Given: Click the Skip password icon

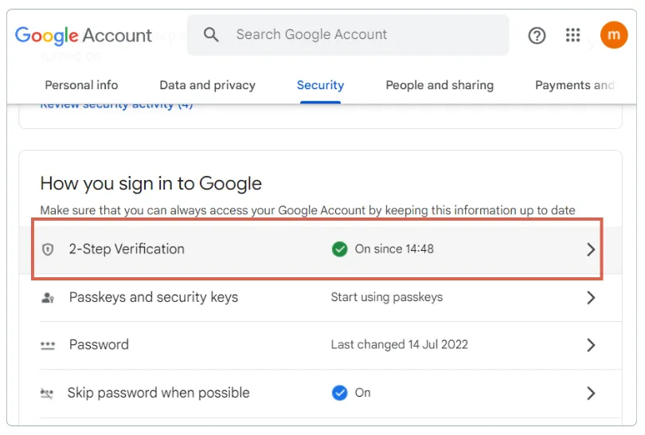Looking at the screenshot, I should pyautogui.click(x=48, y=394).
